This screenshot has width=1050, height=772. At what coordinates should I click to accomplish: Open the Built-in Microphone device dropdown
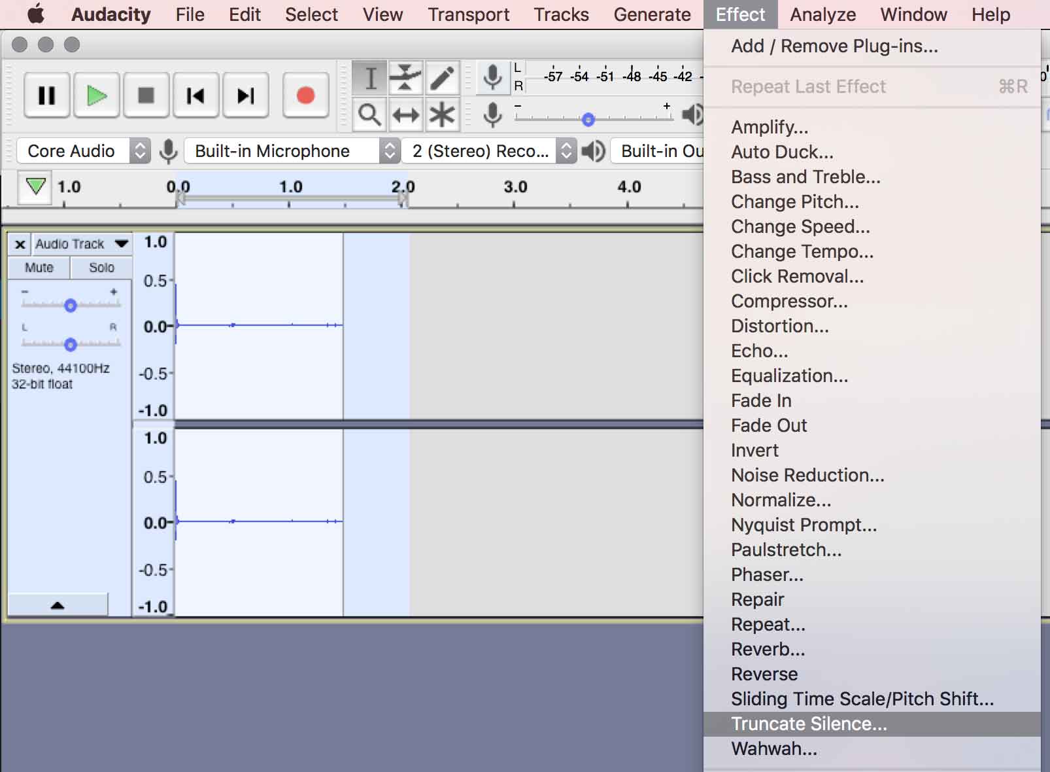(x=292, y=151)
